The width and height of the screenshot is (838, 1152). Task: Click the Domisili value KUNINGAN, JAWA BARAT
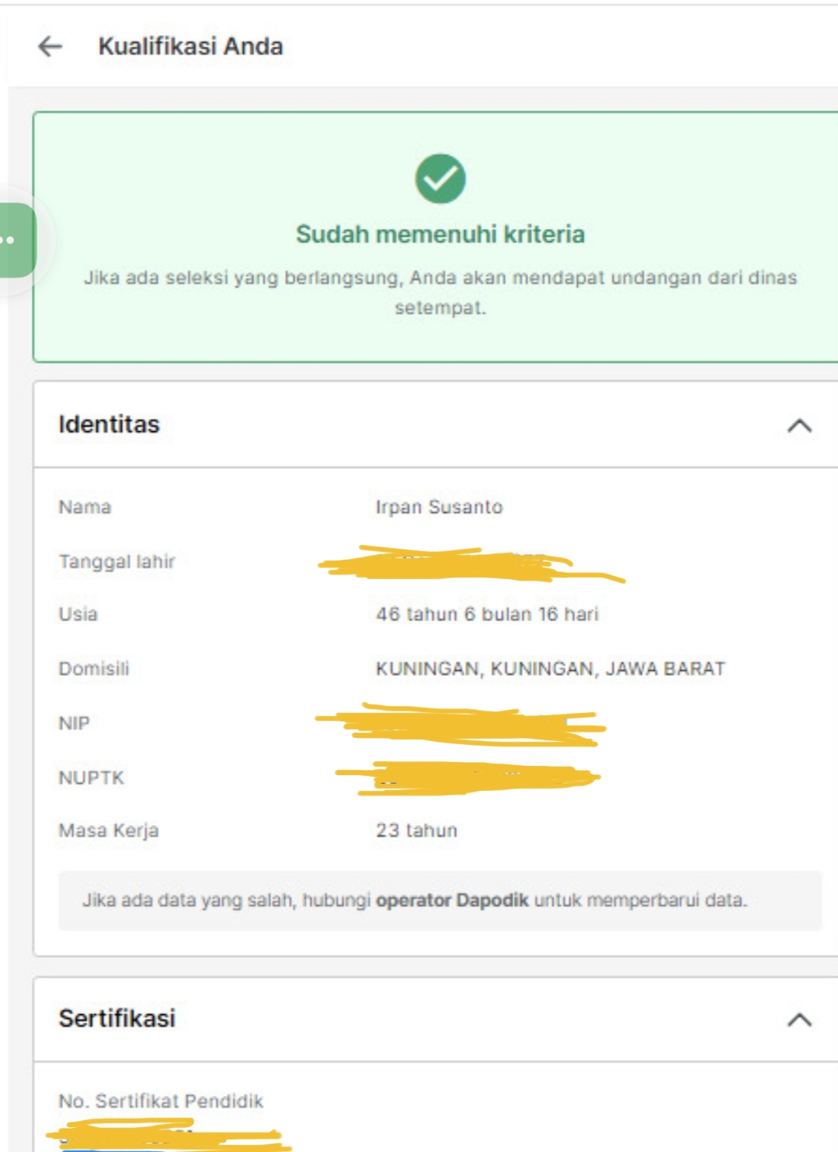pyautogui.click(x=550, y=669)
